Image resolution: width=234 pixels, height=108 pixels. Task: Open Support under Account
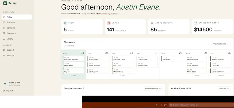[17, 50]
